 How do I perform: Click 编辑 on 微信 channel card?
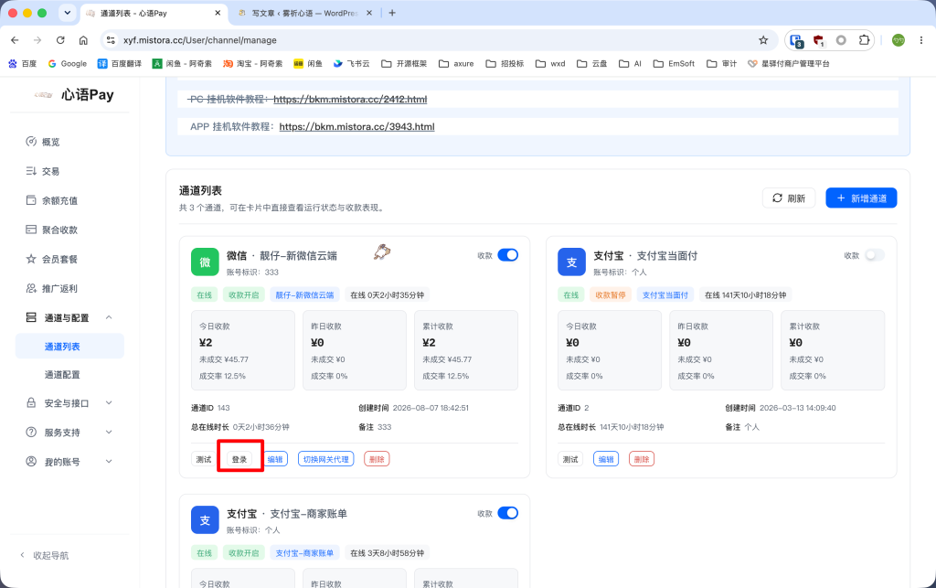point(275,459)
